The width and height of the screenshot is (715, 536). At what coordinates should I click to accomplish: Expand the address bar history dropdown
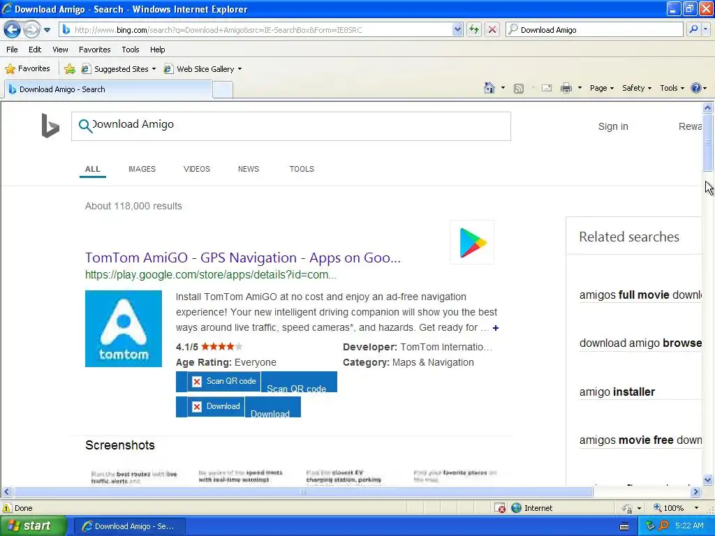[457, 30]
